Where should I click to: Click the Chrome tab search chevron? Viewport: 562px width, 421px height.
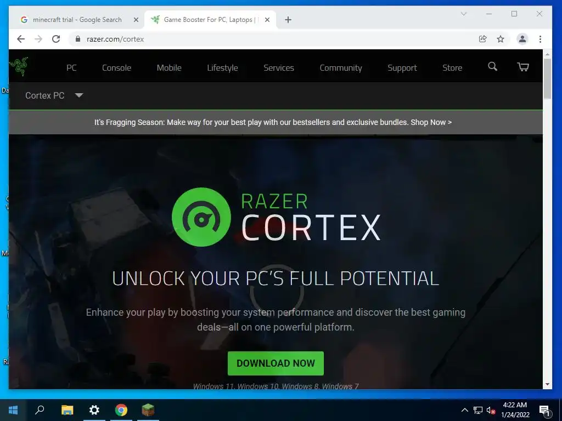463,14
